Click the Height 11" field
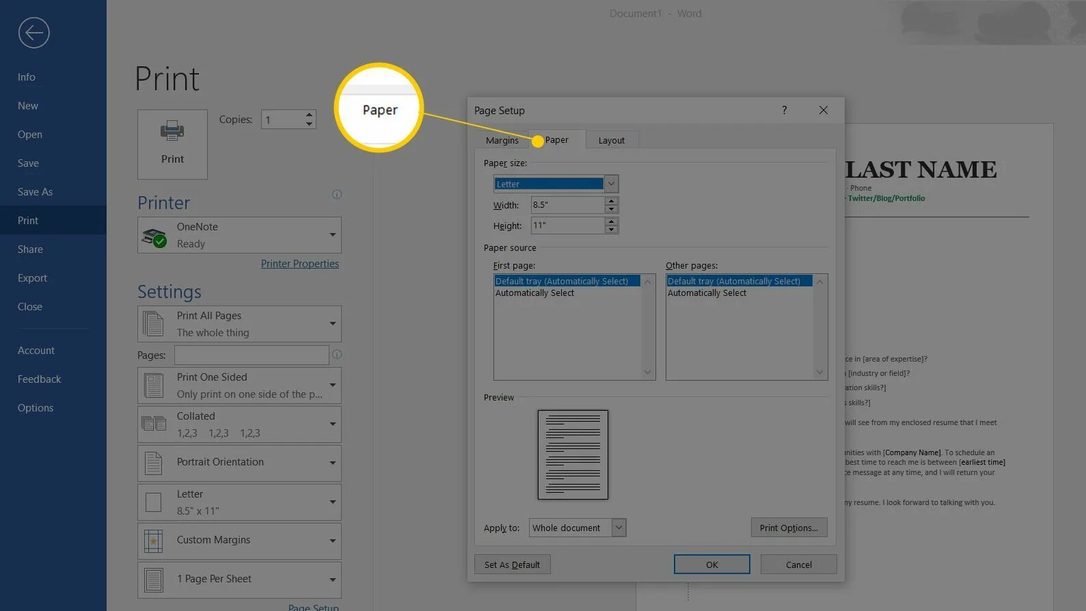The image size is (1086, 611). tap(568, 225)
